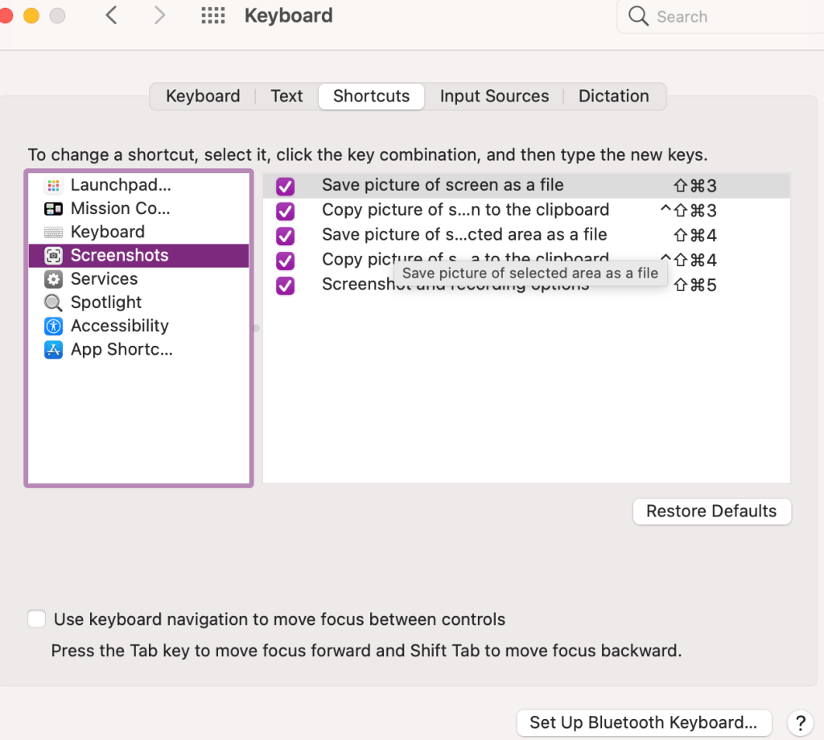Click Set Up Bluetooth Keyboard button
This screenshot has height=740, width=824.
[x=643, y=722]
